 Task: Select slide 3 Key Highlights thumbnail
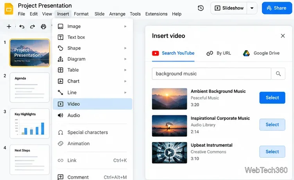30,124
